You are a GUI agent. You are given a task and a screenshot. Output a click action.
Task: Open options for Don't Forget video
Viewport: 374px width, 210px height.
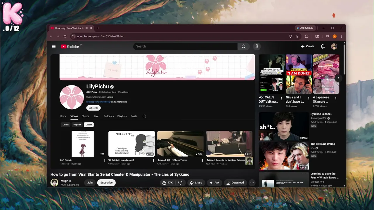105,160
